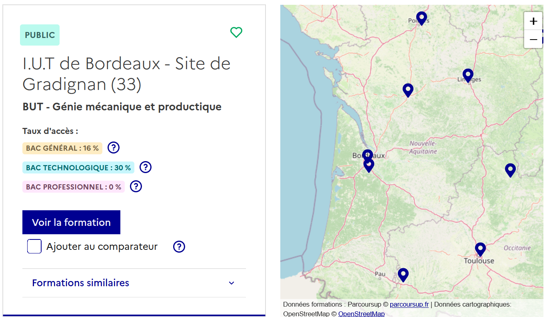Select the upper Bordeaux map marker

click(367, 155)
